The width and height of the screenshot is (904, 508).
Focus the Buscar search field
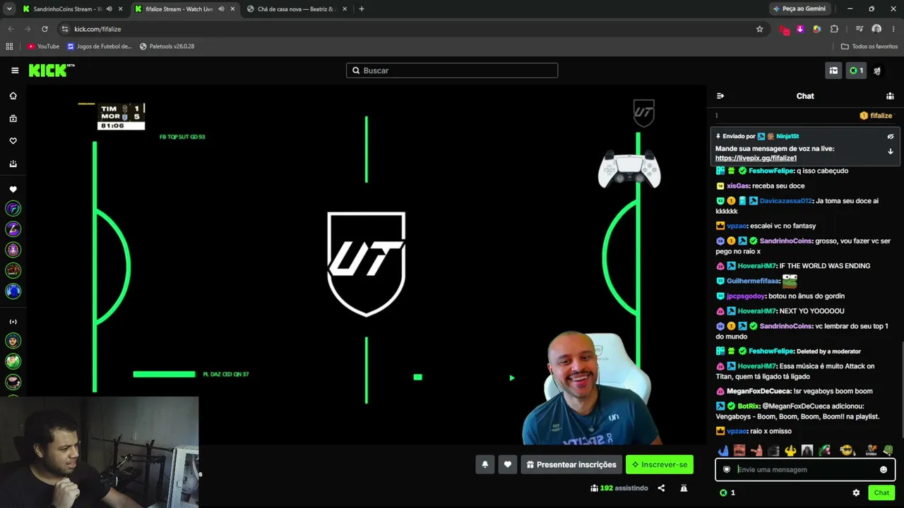[452, 71]
